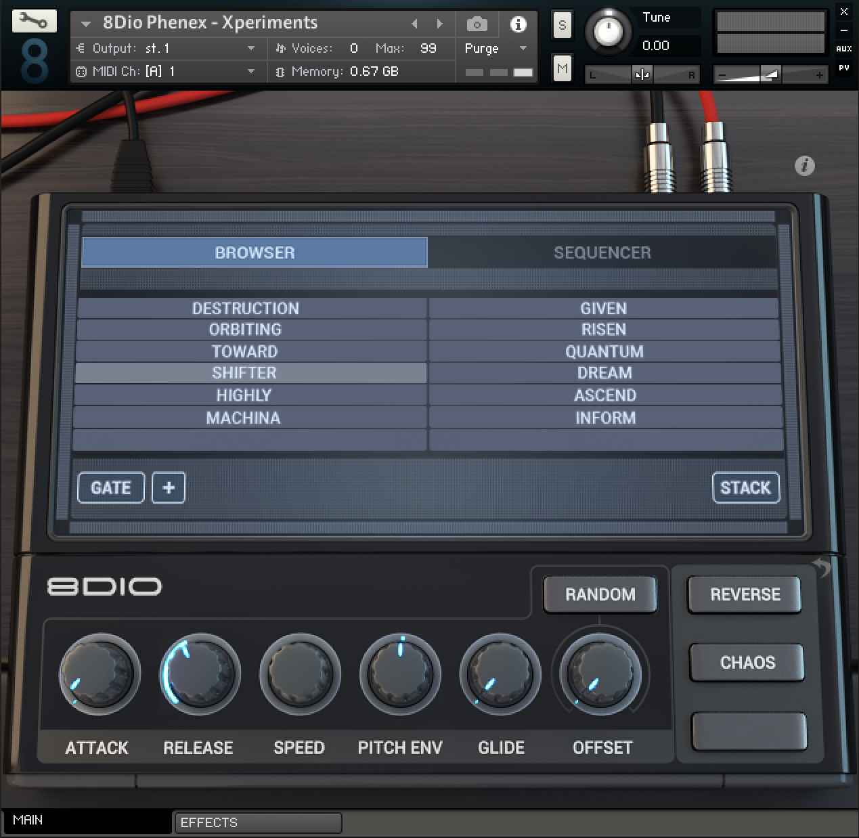Toggle the GATE button
The width and height of the screenshot is (859, 838).
click(x=111, y=488)
